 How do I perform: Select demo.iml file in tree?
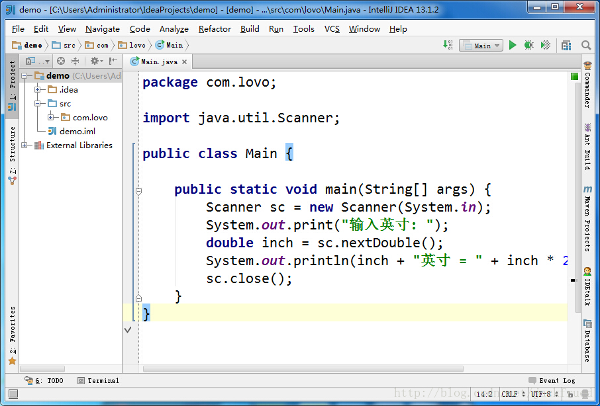72,132
